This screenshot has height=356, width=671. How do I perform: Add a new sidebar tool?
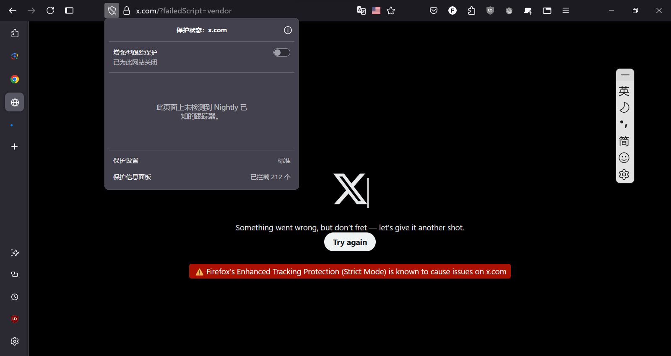[x=15, y=147]
